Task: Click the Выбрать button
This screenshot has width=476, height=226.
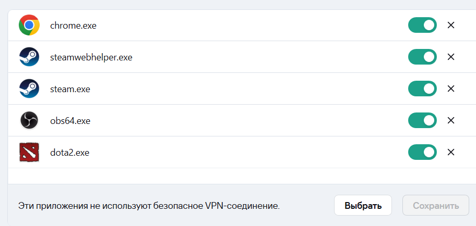Action: 363,205
